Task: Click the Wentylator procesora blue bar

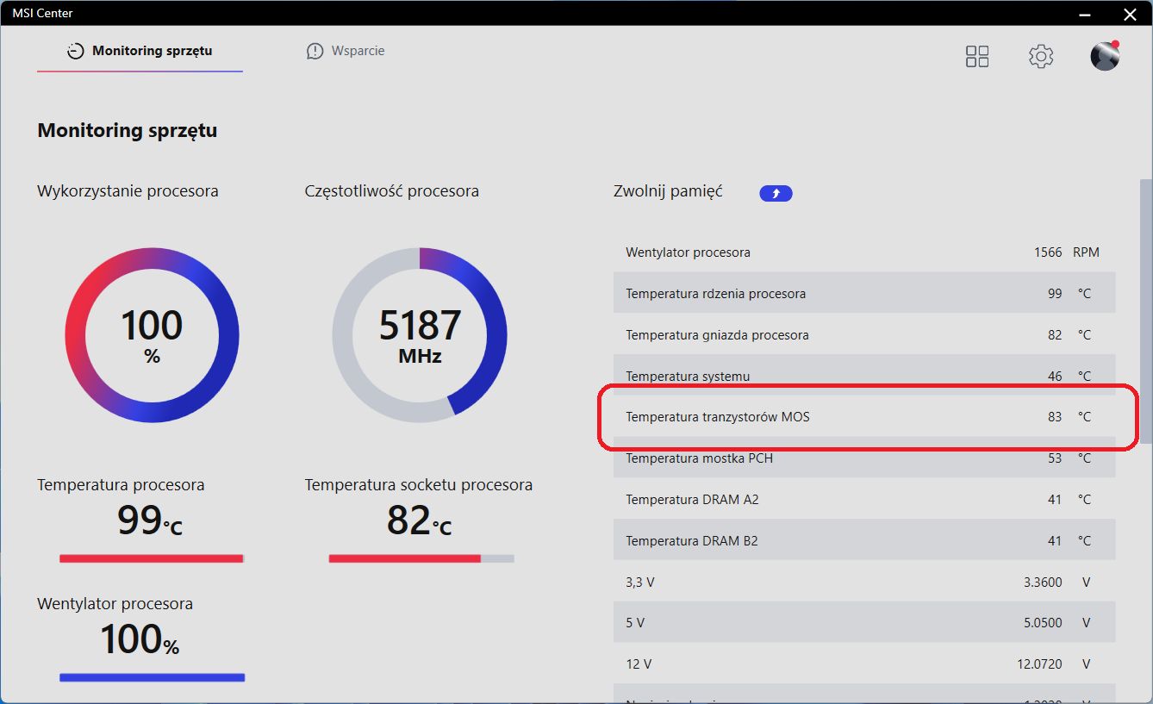Action: click(x=152, y=677)
